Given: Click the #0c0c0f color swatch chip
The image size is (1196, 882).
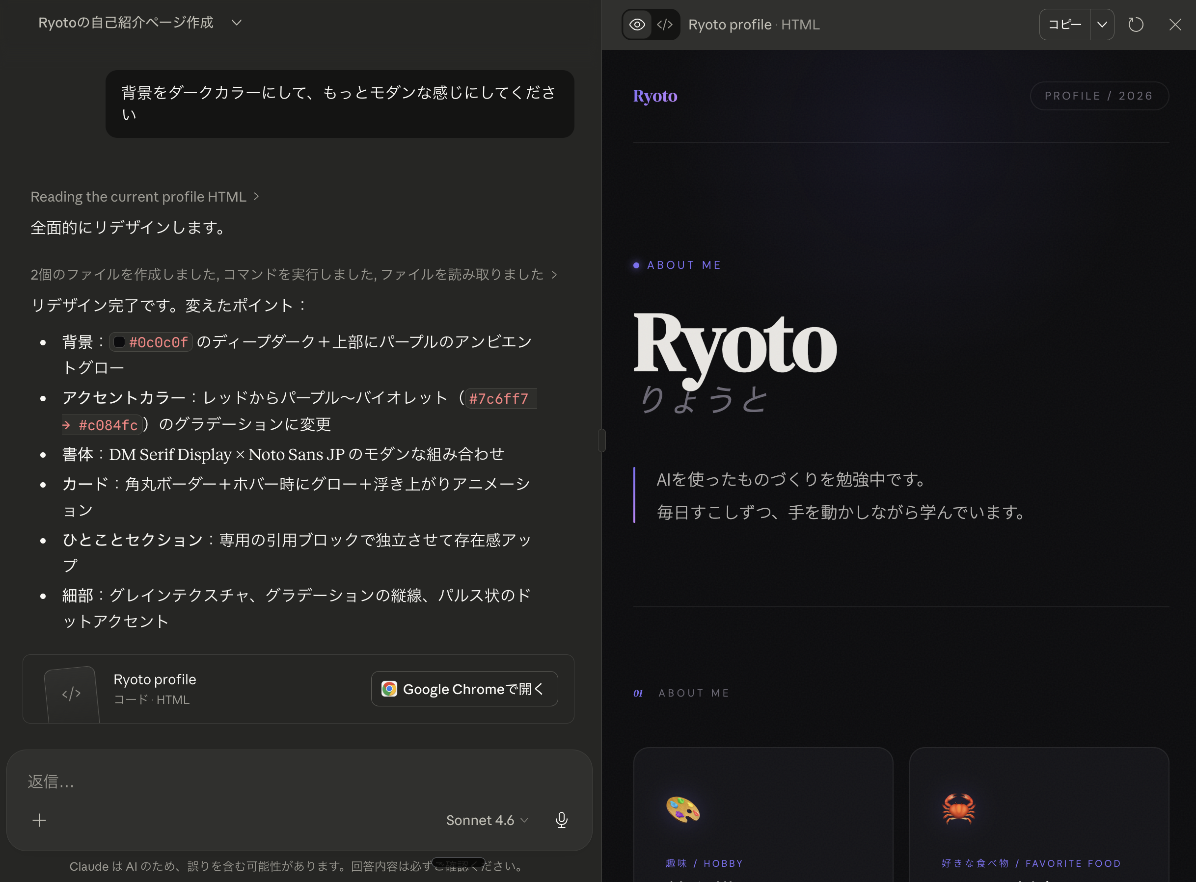Looking at the screenshot, I should point(119,342).
